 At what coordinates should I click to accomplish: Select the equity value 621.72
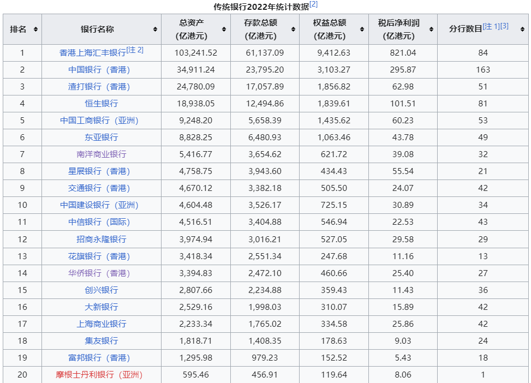click(x=334, y=154)
